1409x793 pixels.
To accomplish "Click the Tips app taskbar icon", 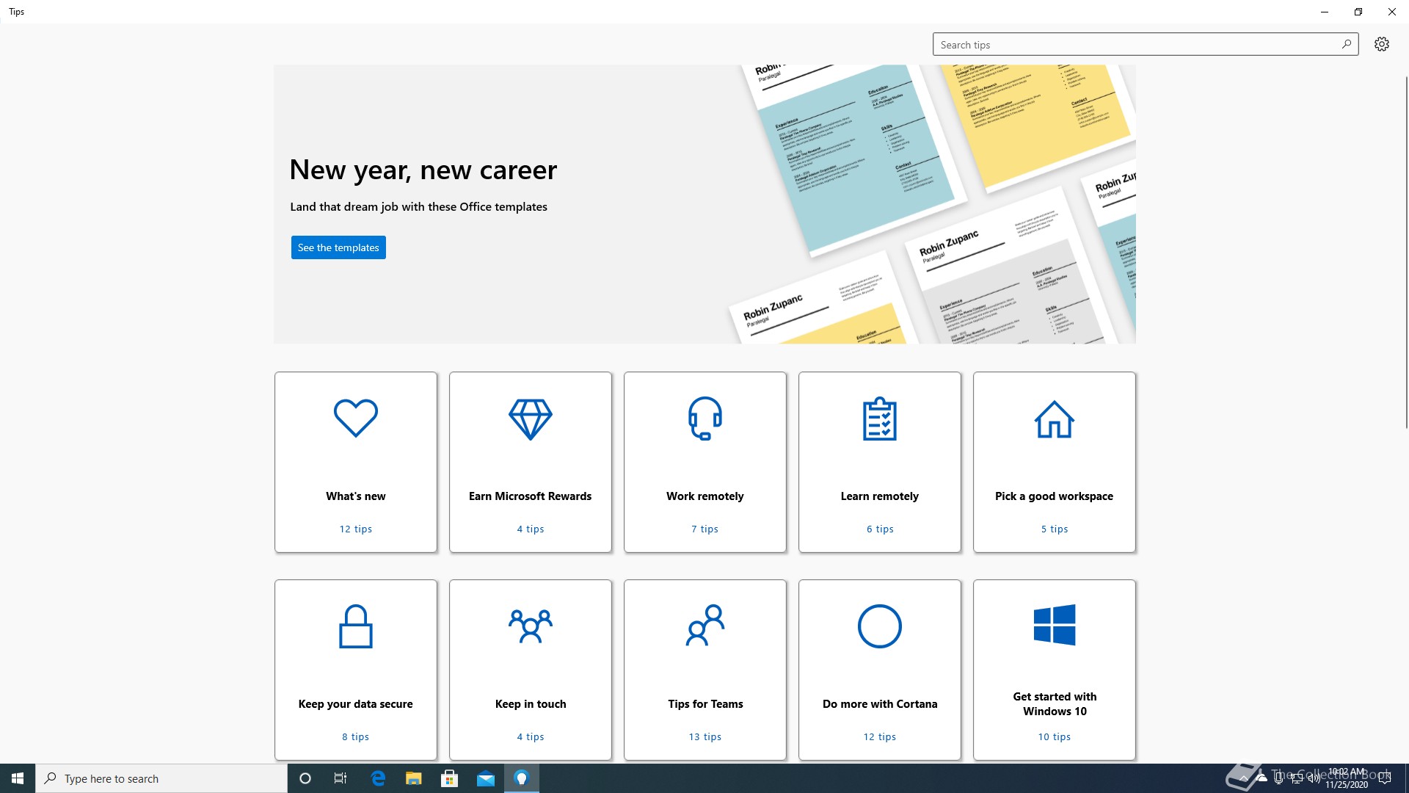I will point(522,778).
